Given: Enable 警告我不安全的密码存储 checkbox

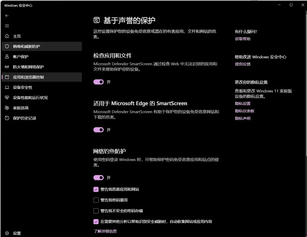Looking at the screenshot, I should pos(96,211).
